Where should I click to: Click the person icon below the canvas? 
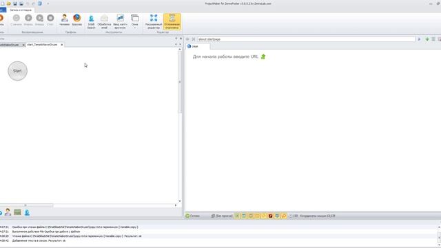point(8,212)
